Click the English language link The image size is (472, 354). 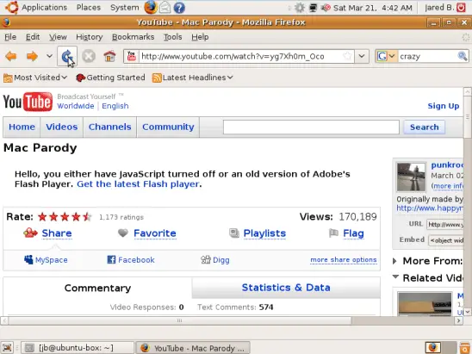click(x=115, y=106)
